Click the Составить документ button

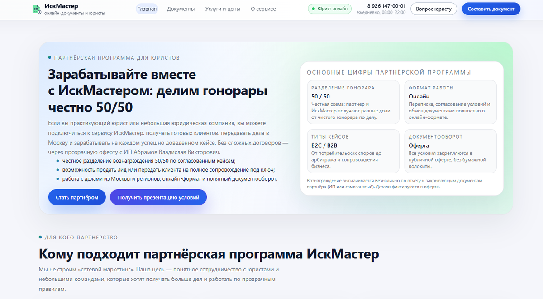(x=491, y=9)
